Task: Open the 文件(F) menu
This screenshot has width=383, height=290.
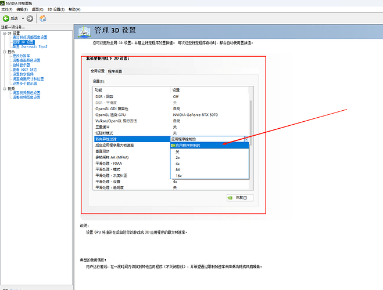Action: tap(7, 9)
